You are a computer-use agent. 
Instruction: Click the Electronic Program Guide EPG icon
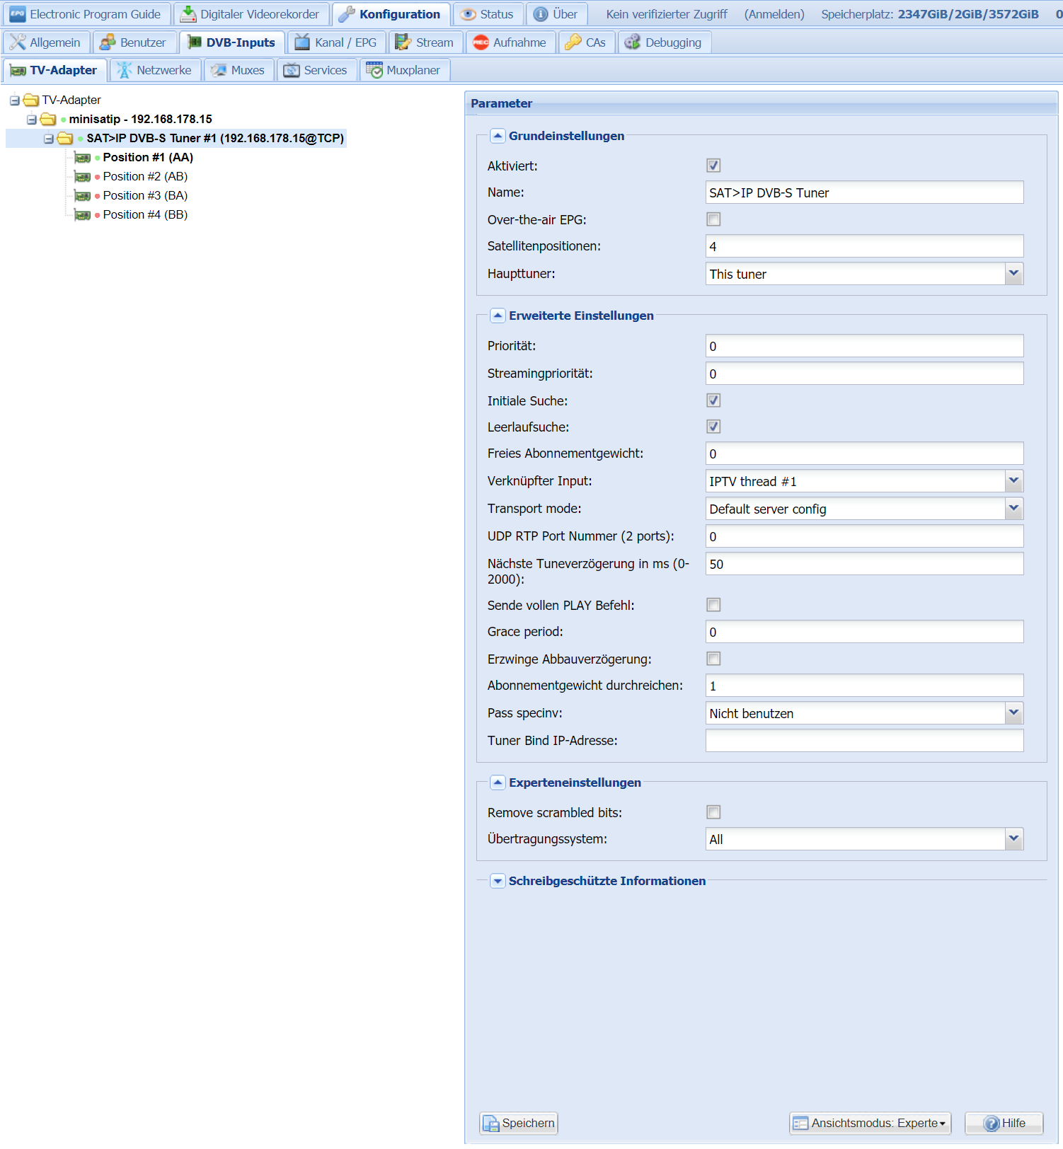[18, 14]
